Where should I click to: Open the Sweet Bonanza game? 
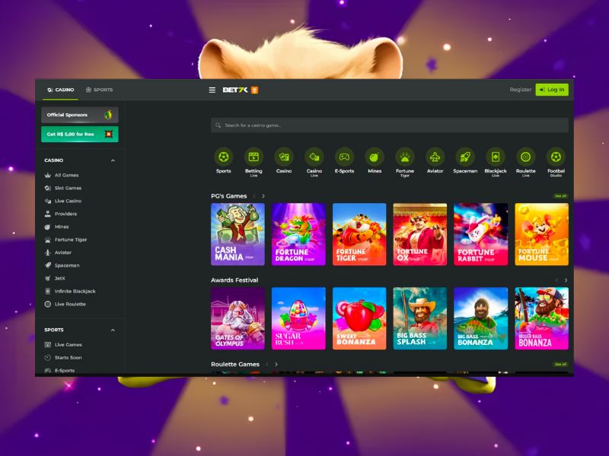[359, 318]
